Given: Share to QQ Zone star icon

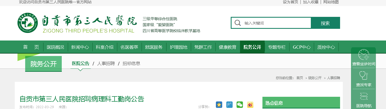Looking at the screenshot, I should (219, 105).
